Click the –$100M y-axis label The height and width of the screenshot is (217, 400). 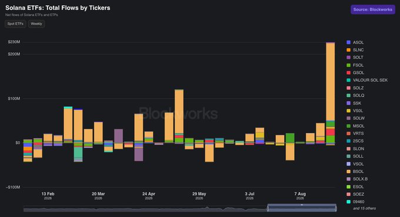pos(13,187)
